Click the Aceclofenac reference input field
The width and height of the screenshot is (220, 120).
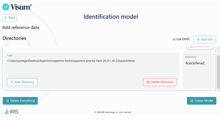point(198,63)
